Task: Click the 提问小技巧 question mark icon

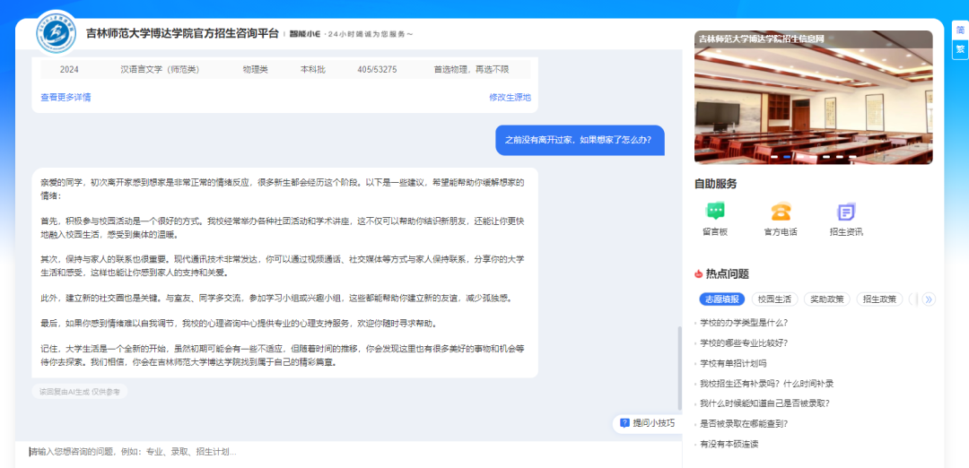Action: (624, 423)
